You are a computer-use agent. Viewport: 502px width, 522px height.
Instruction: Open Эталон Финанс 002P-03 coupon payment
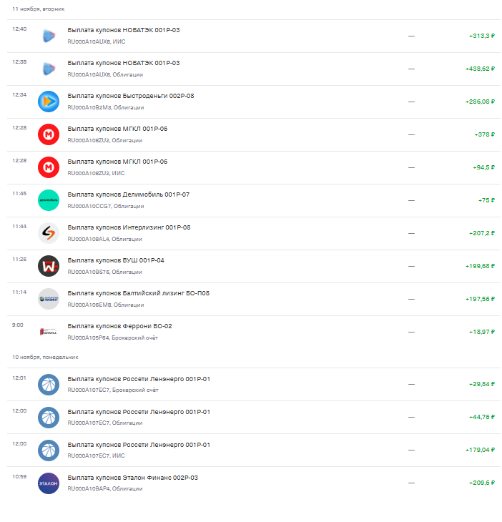(x=254, y=483)
